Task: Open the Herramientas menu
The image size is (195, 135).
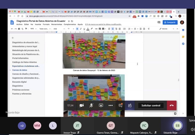Action: [56, 24]
